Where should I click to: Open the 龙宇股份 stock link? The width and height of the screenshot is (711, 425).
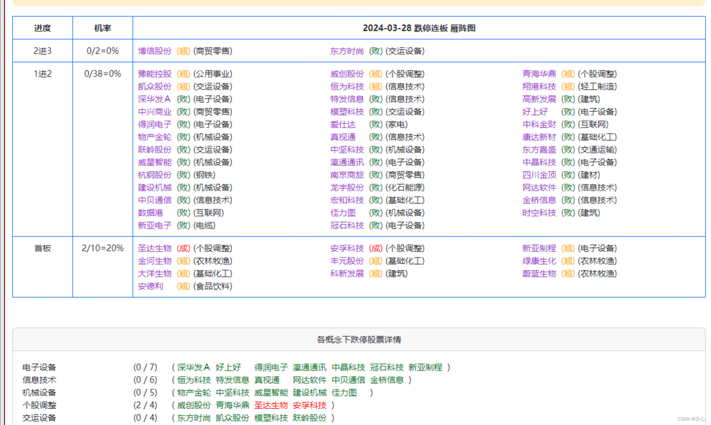click(x=347, y=188)
